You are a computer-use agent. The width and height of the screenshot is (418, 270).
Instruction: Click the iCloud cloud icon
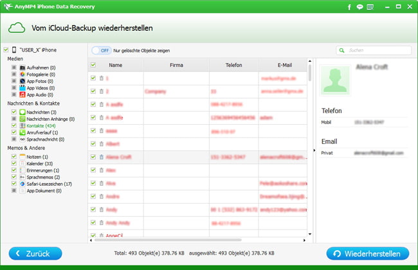coord(17,28)
